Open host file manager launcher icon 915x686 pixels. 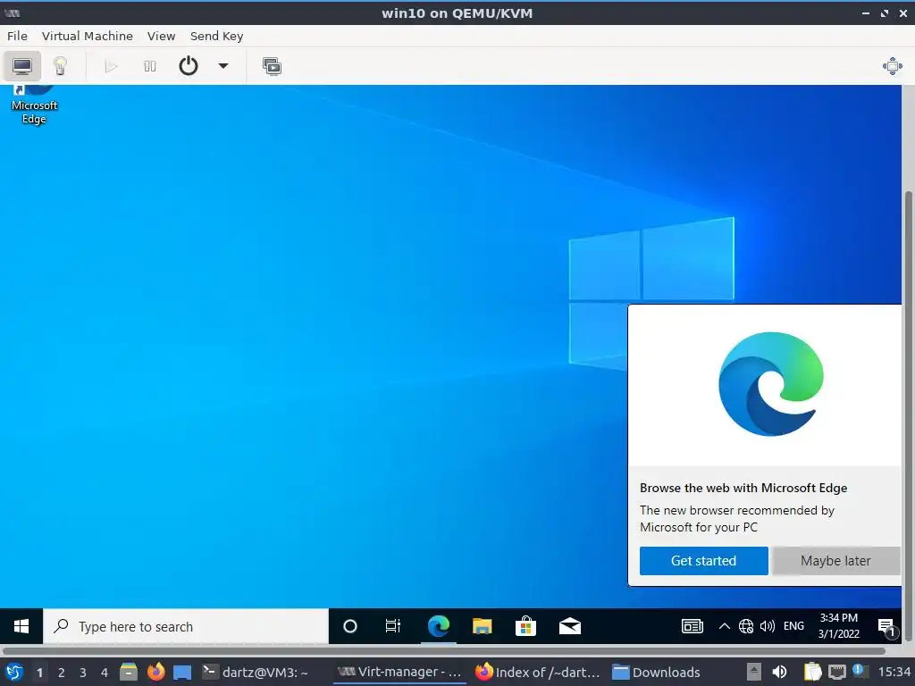(x=129, y=672)
